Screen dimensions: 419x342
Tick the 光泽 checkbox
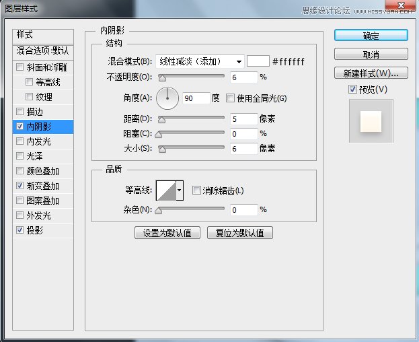point(20,156)
